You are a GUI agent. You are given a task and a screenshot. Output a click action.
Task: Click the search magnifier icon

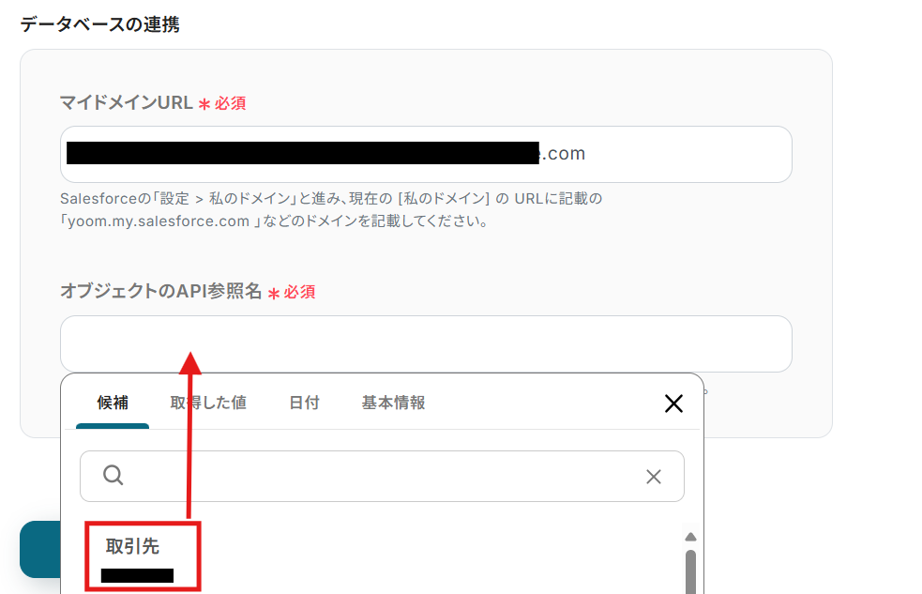[x=113, y=476]
